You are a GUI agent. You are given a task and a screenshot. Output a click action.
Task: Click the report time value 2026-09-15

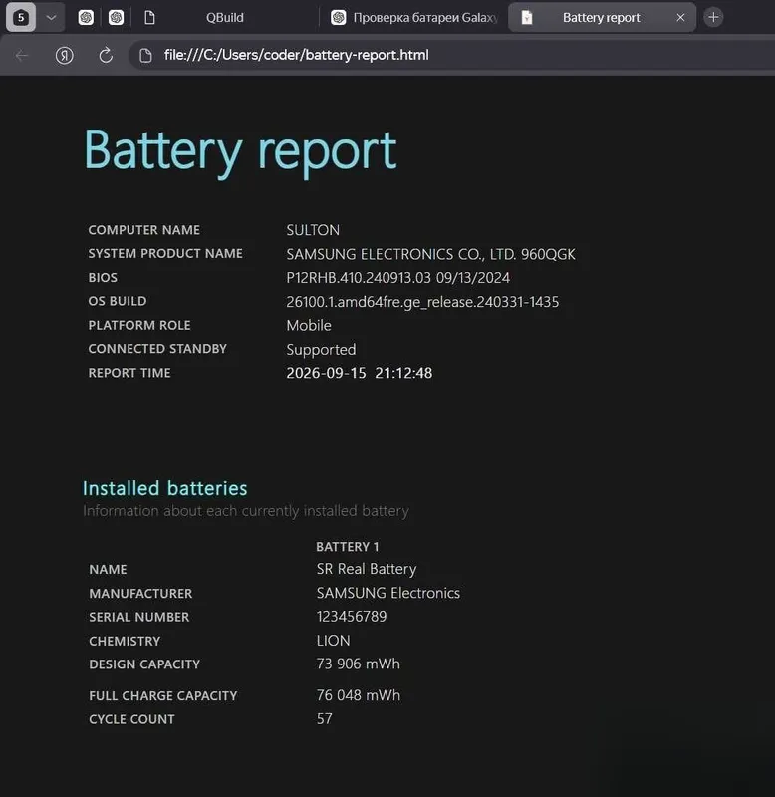tap(327, 373)
